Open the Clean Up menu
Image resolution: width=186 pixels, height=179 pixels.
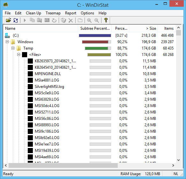tap(33, 13)
